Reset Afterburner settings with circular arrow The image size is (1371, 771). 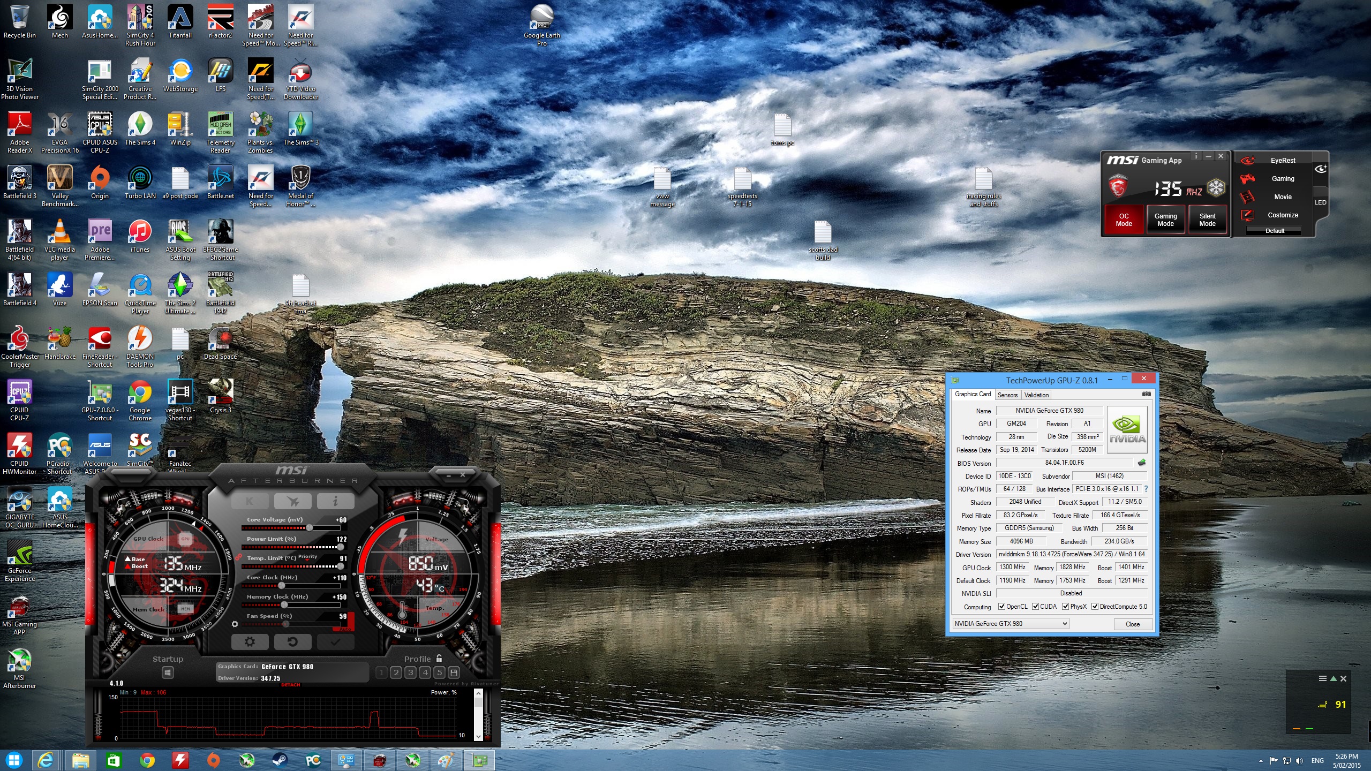click(292, 641)
